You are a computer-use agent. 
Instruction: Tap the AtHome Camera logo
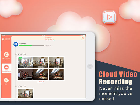tap(6, 39)
